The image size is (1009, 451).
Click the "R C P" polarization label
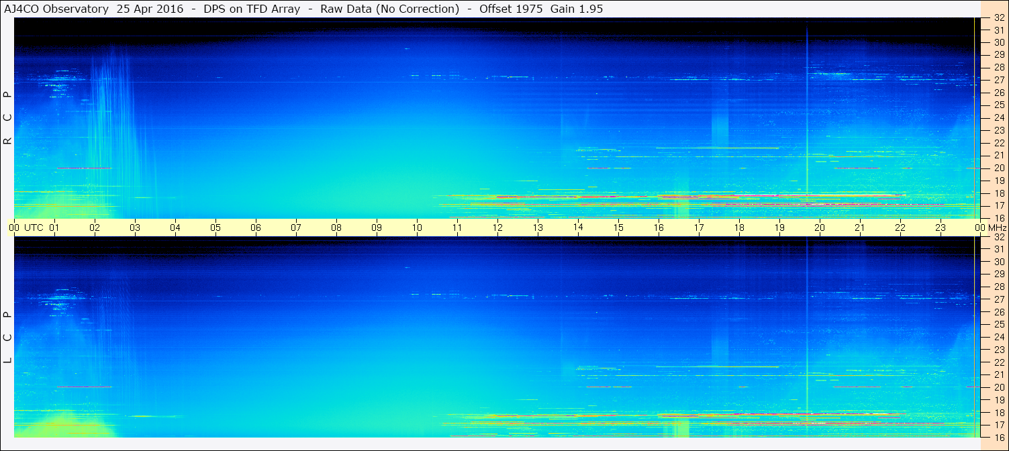coord(7,118)
